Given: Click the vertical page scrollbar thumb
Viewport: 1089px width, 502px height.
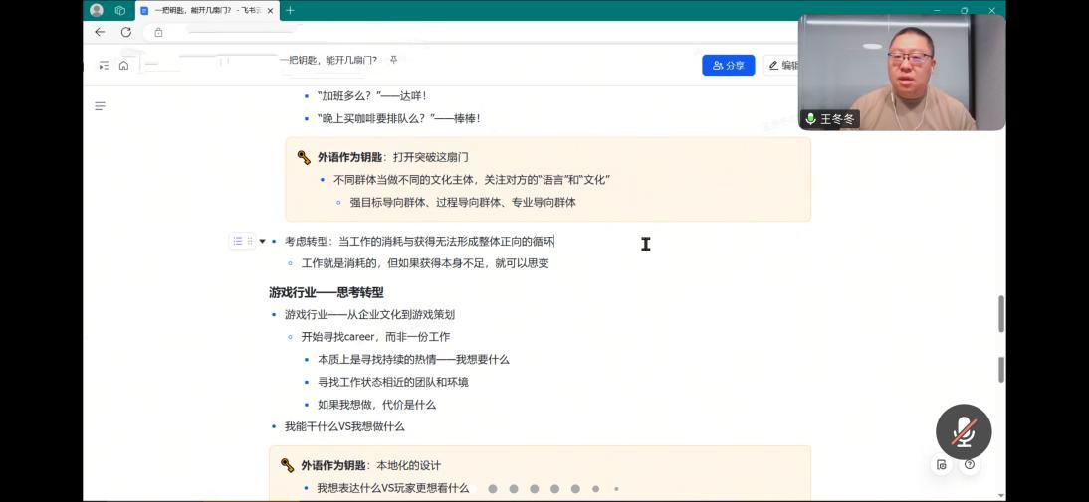Looking at the screenshot, I should coord(1001,314).
